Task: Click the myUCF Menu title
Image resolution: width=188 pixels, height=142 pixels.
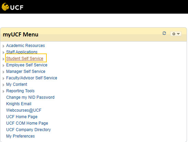Action: click(x=20, y=34)
